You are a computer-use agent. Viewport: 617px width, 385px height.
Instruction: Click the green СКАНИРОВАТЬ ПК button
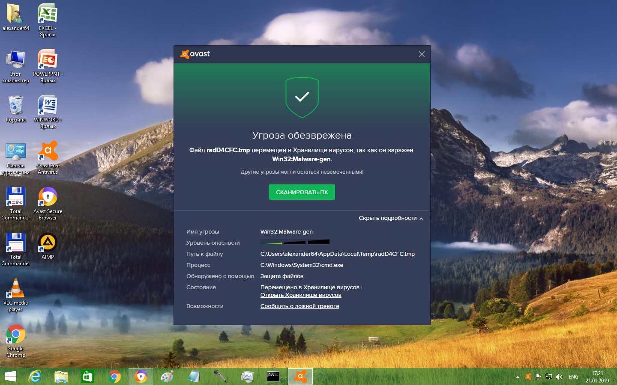coord(302,192)
